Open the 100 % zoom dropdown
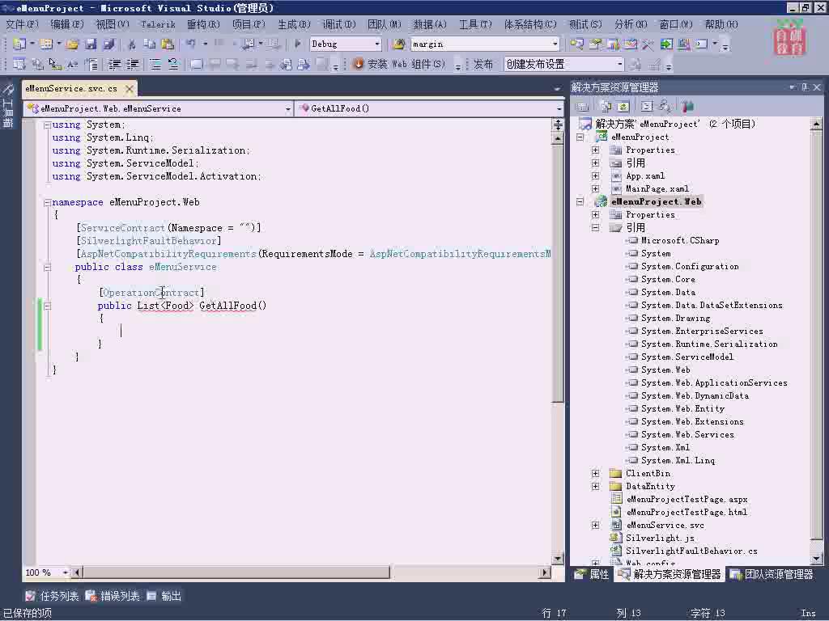Viewport: 829px width, 621px height. tap(65, 572)
